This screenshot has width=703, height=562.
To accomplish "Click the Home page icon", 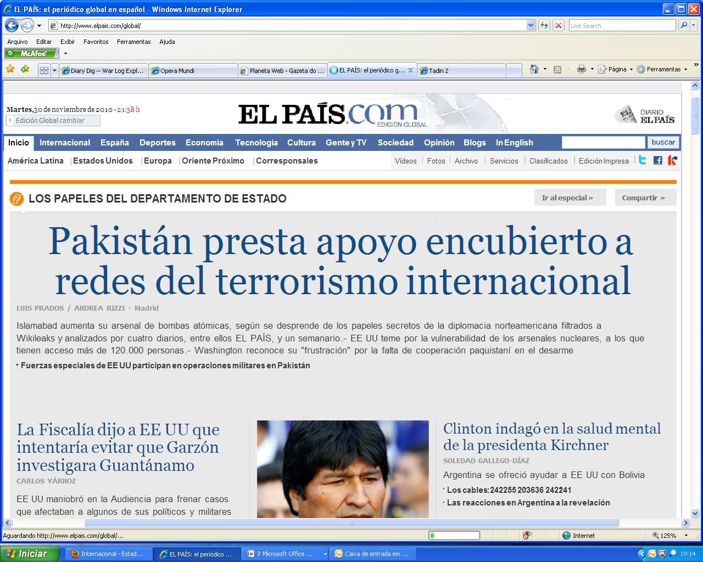I will pos(534,69).
